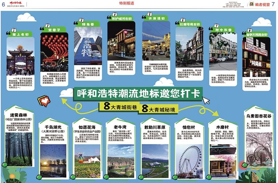Screen dimensions: 278x183
Task: Click the 呼和浩特潮流地标邀您打卡 headline banner
Action: click(x=137, y=93)
